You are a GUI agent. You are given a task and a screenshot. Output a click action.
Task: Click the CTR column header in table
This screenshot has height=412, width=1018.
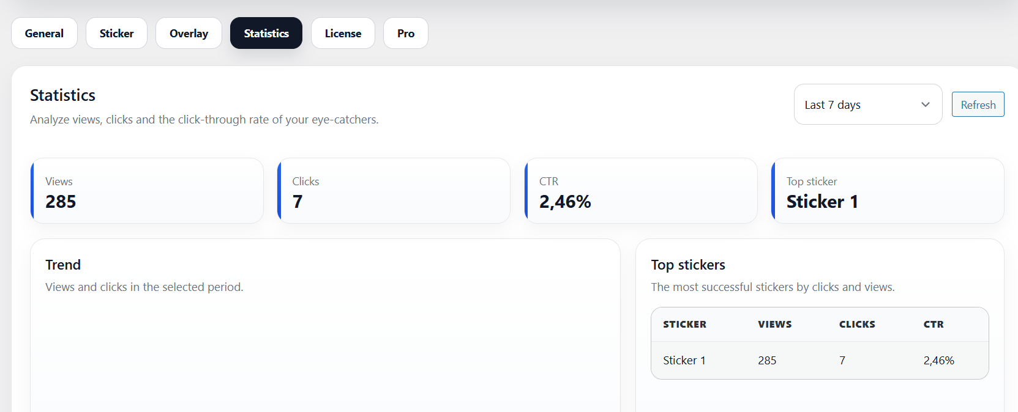[x=934, y=325]
